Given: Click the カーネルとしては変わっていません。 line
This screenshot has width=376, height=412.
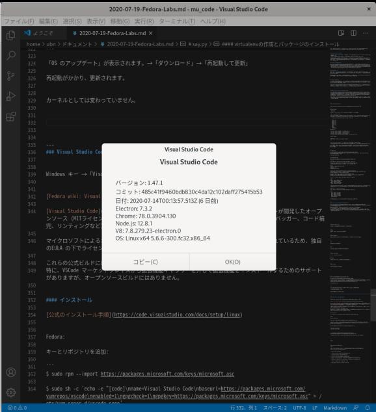Looking at the screenshot, I should 91,100.
